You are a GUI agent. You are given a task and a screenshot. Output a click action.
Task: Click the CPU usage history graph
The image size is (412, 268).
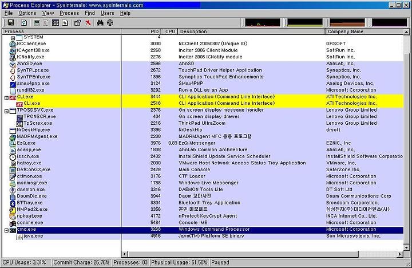(263, 22)
